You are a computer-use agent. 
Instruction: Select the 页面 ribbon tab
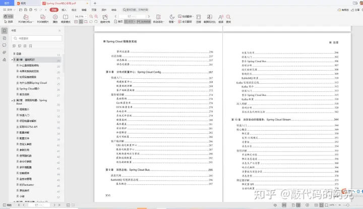[94, 10]
